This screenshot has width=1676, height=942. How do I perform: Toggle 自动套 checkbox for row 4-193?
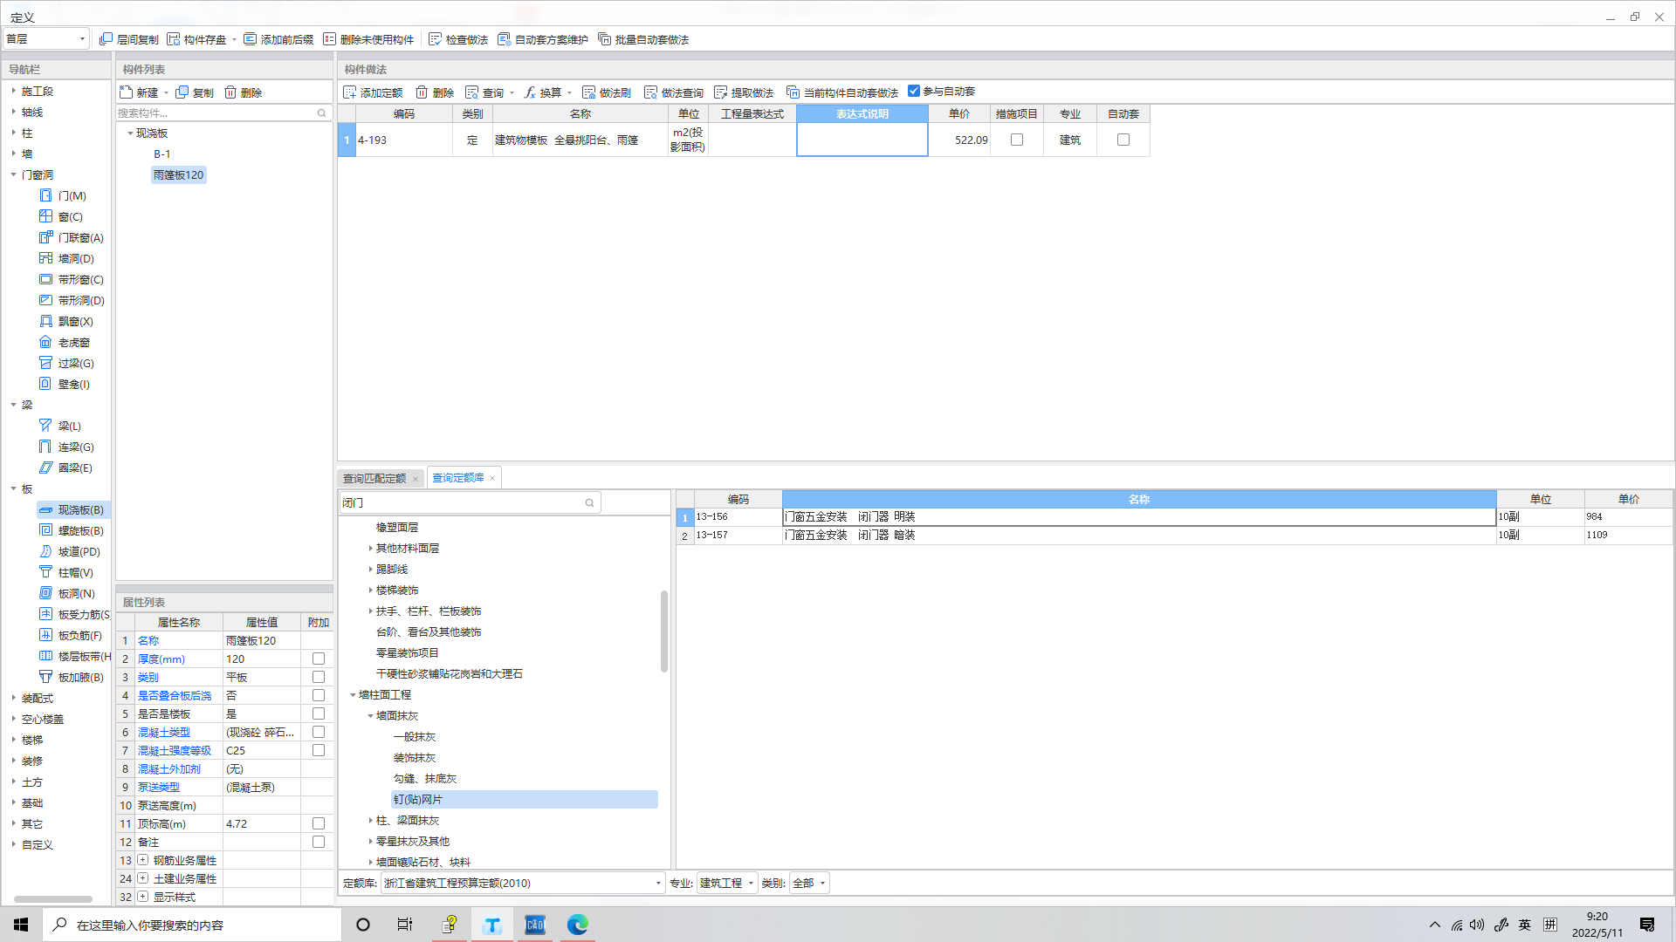tap(1123, 140)
